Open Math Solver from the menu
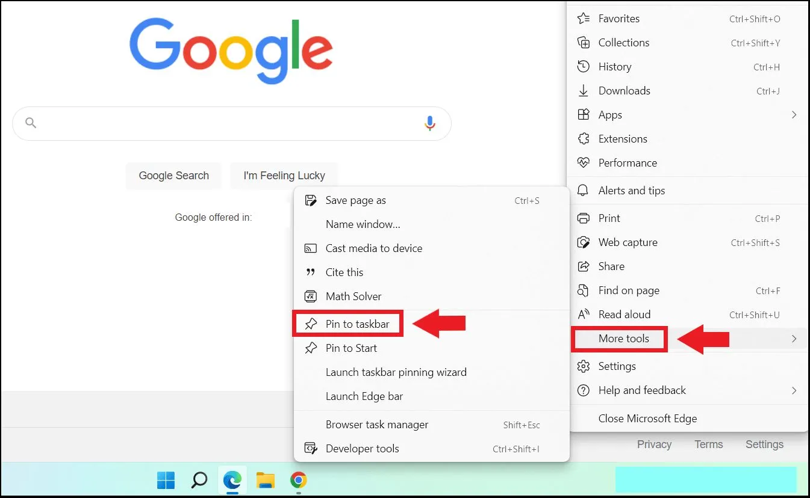 click(x=353, y=296)
